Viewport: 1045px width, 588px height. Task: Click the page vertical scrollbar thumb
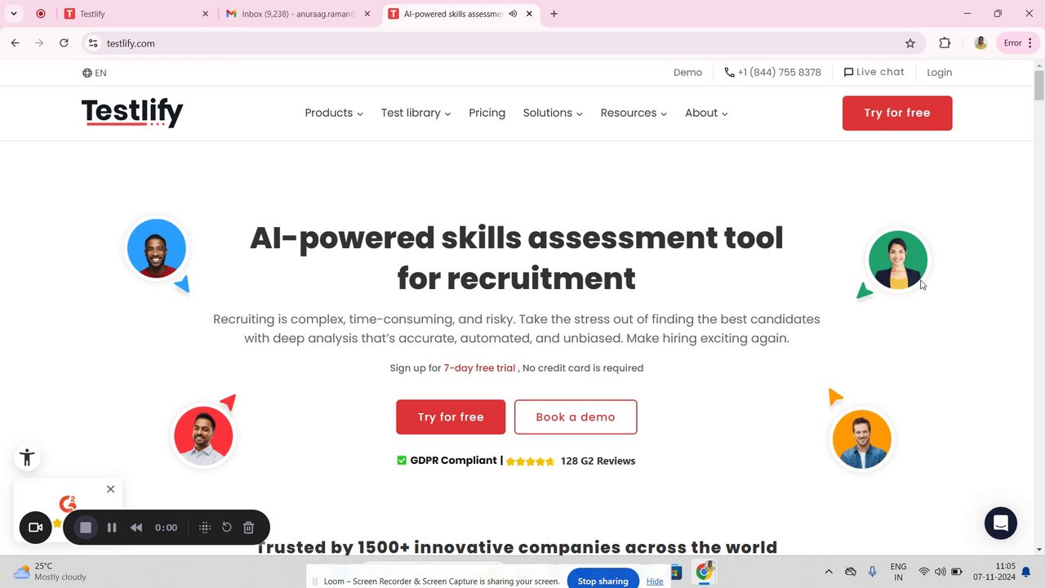click(x=1039, y=85)
